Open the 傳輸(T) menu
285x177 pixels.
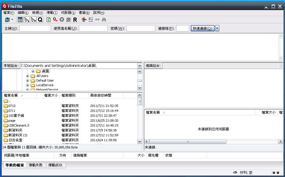pyautogui.click(x=52, y=13)
